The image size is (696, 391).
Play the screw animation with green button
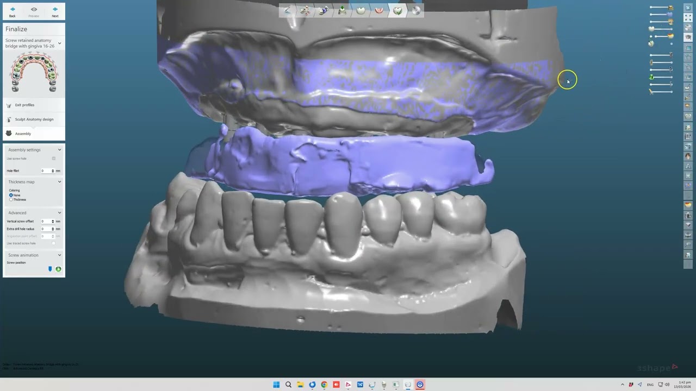click(58, 269)
